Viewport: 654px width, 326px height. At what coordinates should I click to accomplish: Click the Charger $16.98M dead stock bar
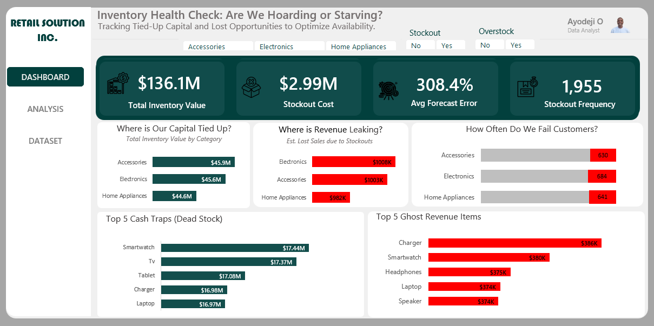[194, 290]
